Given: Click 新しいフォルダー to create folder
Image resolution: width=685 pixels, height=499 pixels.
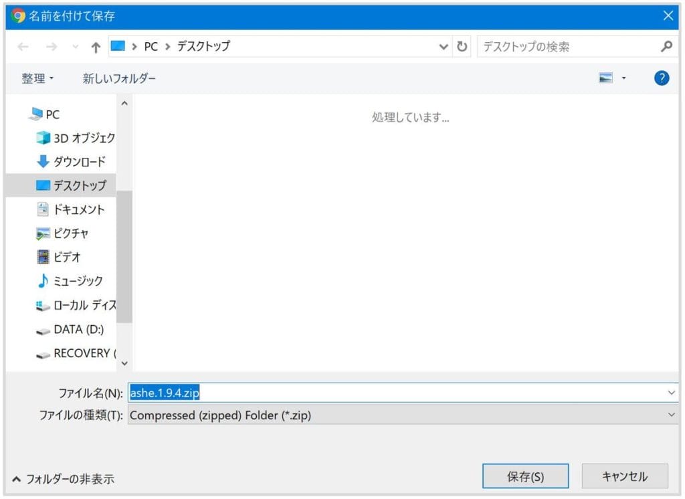Looking at the screenshot, I should (x=119, y=78).
